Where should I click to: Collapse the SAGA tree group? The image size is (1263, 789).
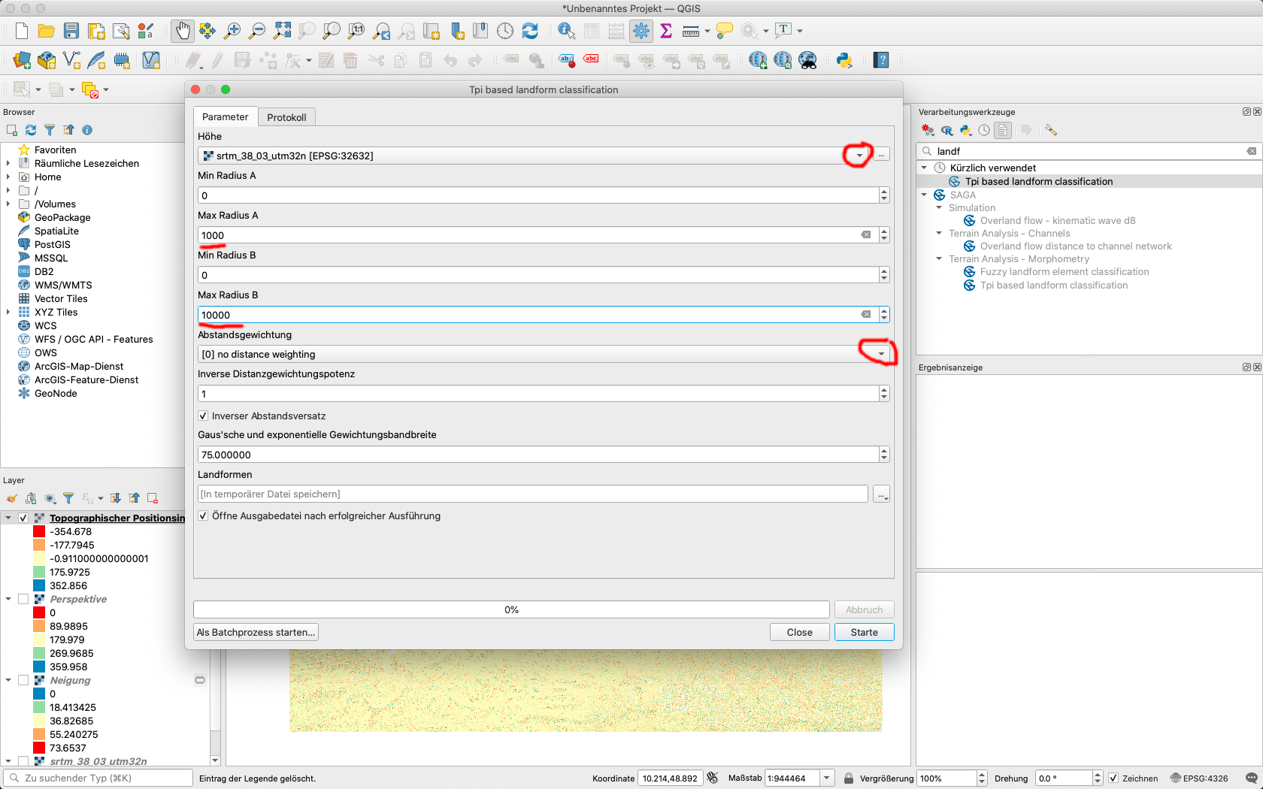pos(925,195)
